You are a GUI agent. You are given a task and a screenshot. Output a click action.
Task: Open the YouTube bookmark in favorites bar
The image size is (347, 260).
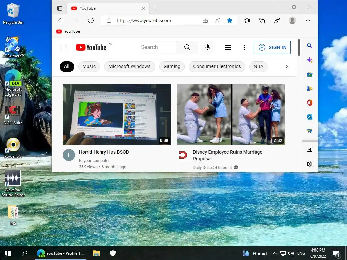coord(68,31)
